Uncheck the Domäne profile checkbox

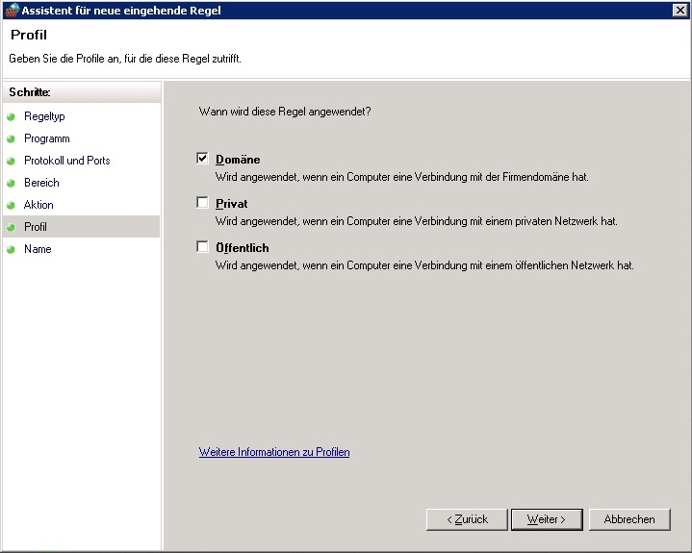click(202, 159)
